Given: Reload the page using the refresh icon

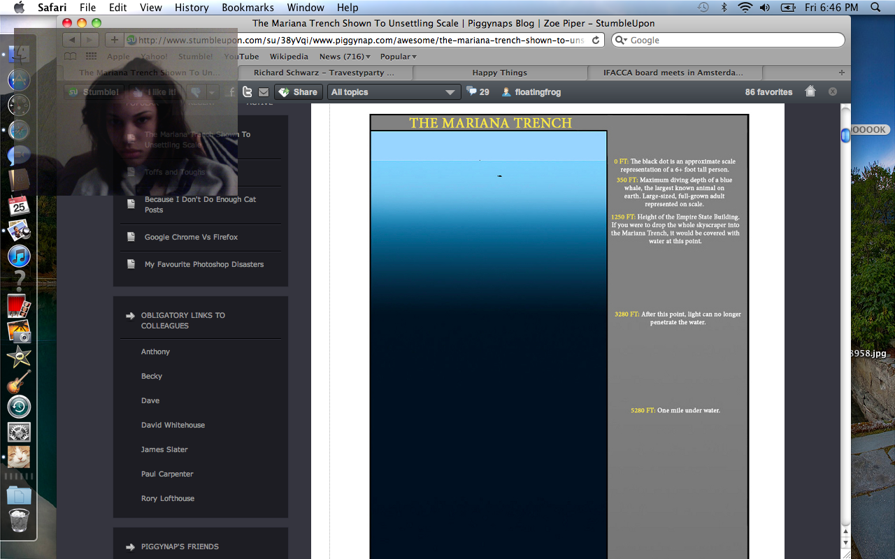Looking at the screenshot, I should [596, 41].
